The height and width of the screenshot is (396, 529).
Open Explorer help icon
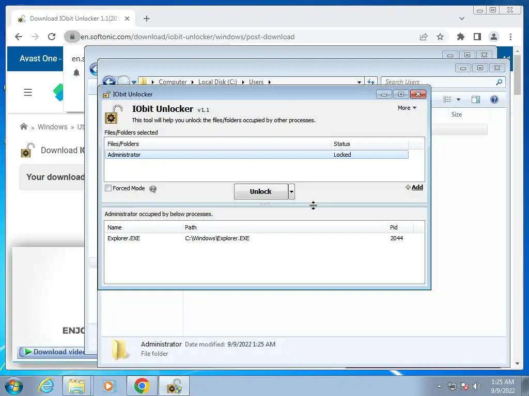[494, 100]
